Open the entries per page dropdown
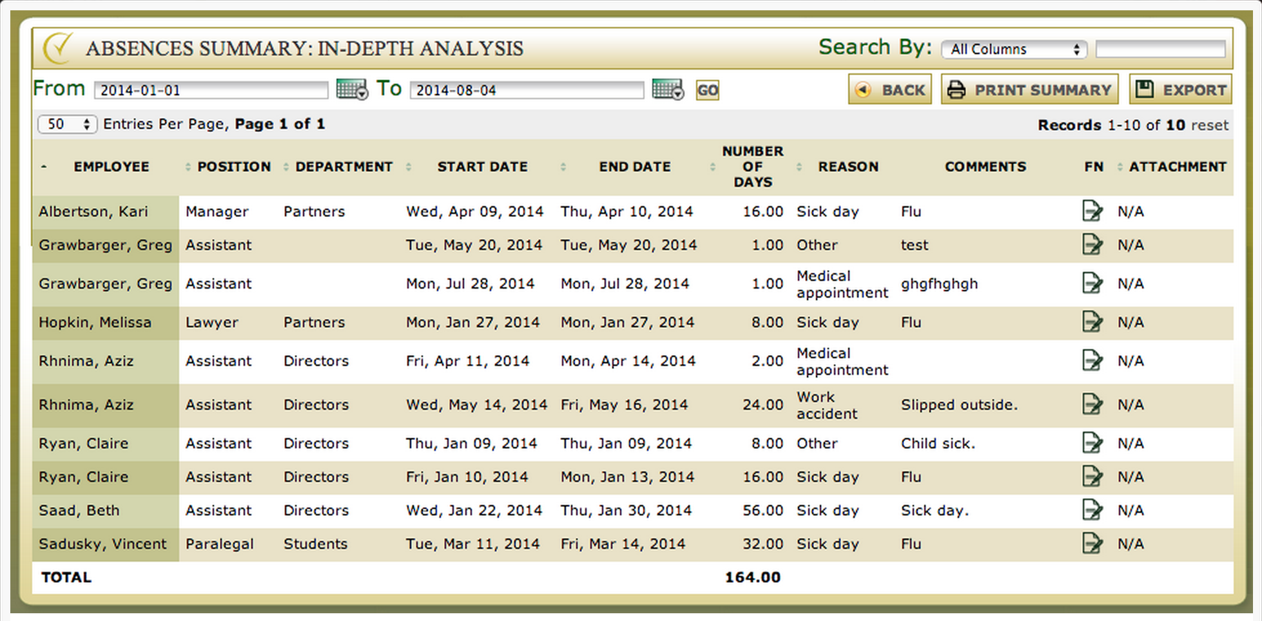Screen dimensions: 1262x621 [x=67, y=124]
